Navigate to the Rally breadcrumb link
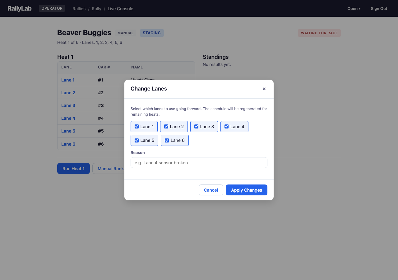This screenshot has width=398, height=280. click(x=96, y=8)
